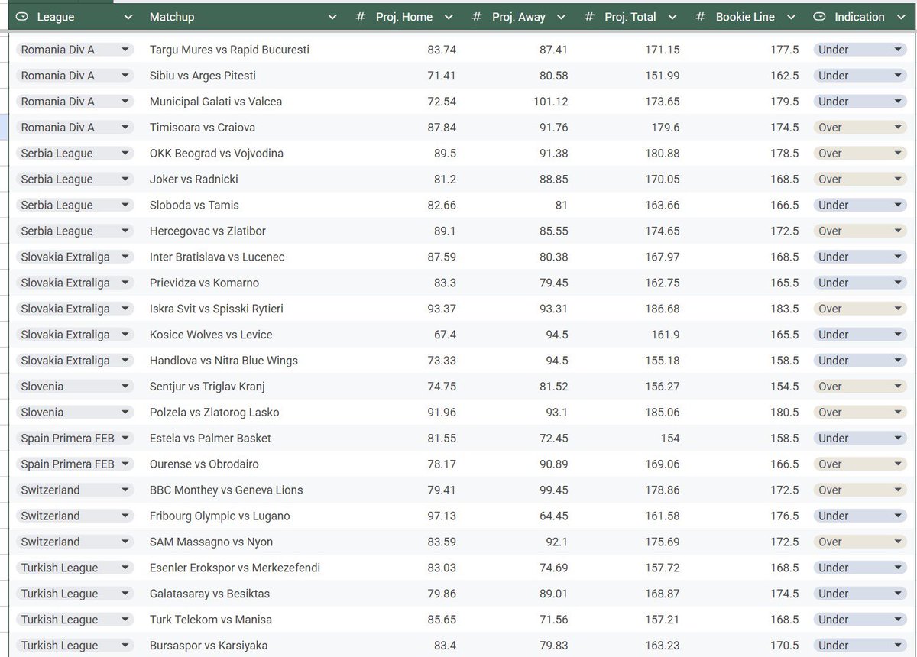The image size is (917, 657).
Task: Open league dropdown for Sentjur vs Triglav Kranj
Action: [x=125, y=387]
